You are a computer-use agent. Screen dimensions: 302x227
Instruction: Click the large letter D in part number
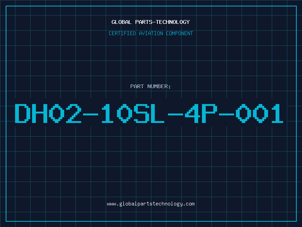pos(23,113)
